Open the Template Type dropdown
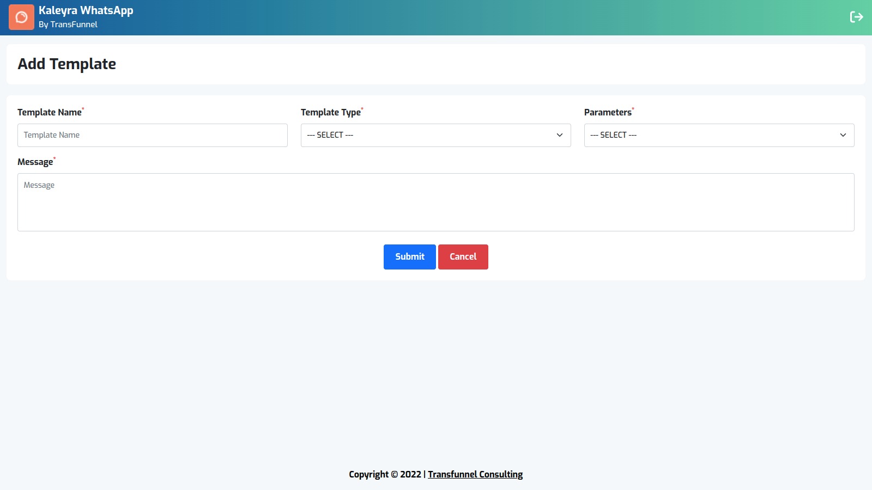872x490 pixels. 435,135
